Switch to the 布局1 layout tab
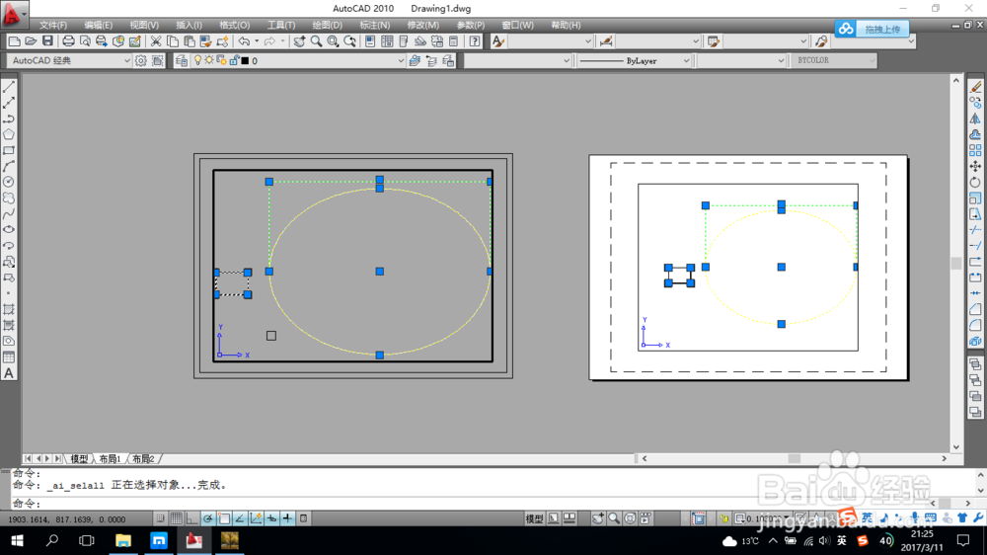This screenshot has height=555, width=987. pyautogui.click(x=110, y=459)
